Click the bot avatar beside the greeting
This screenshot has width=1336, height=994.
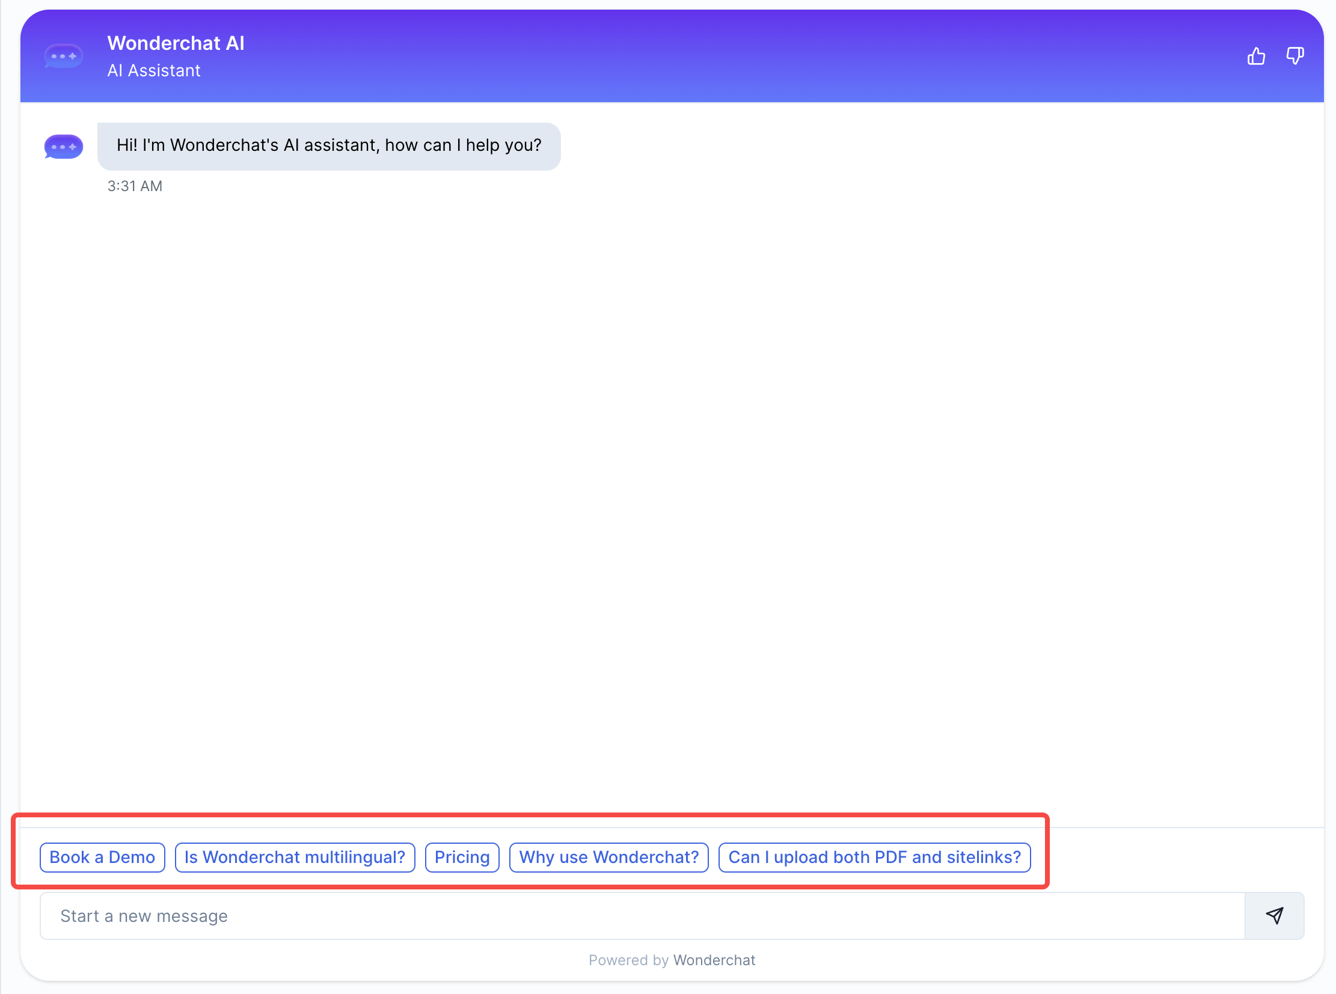pos(63,146)
